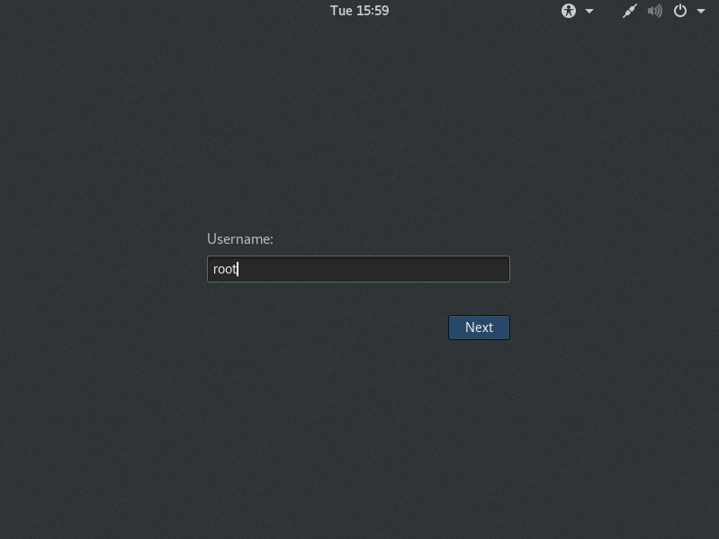Click the Username input field
Image resolution: width=719 pixels, height=539 pixels.
tap(358, 269)
